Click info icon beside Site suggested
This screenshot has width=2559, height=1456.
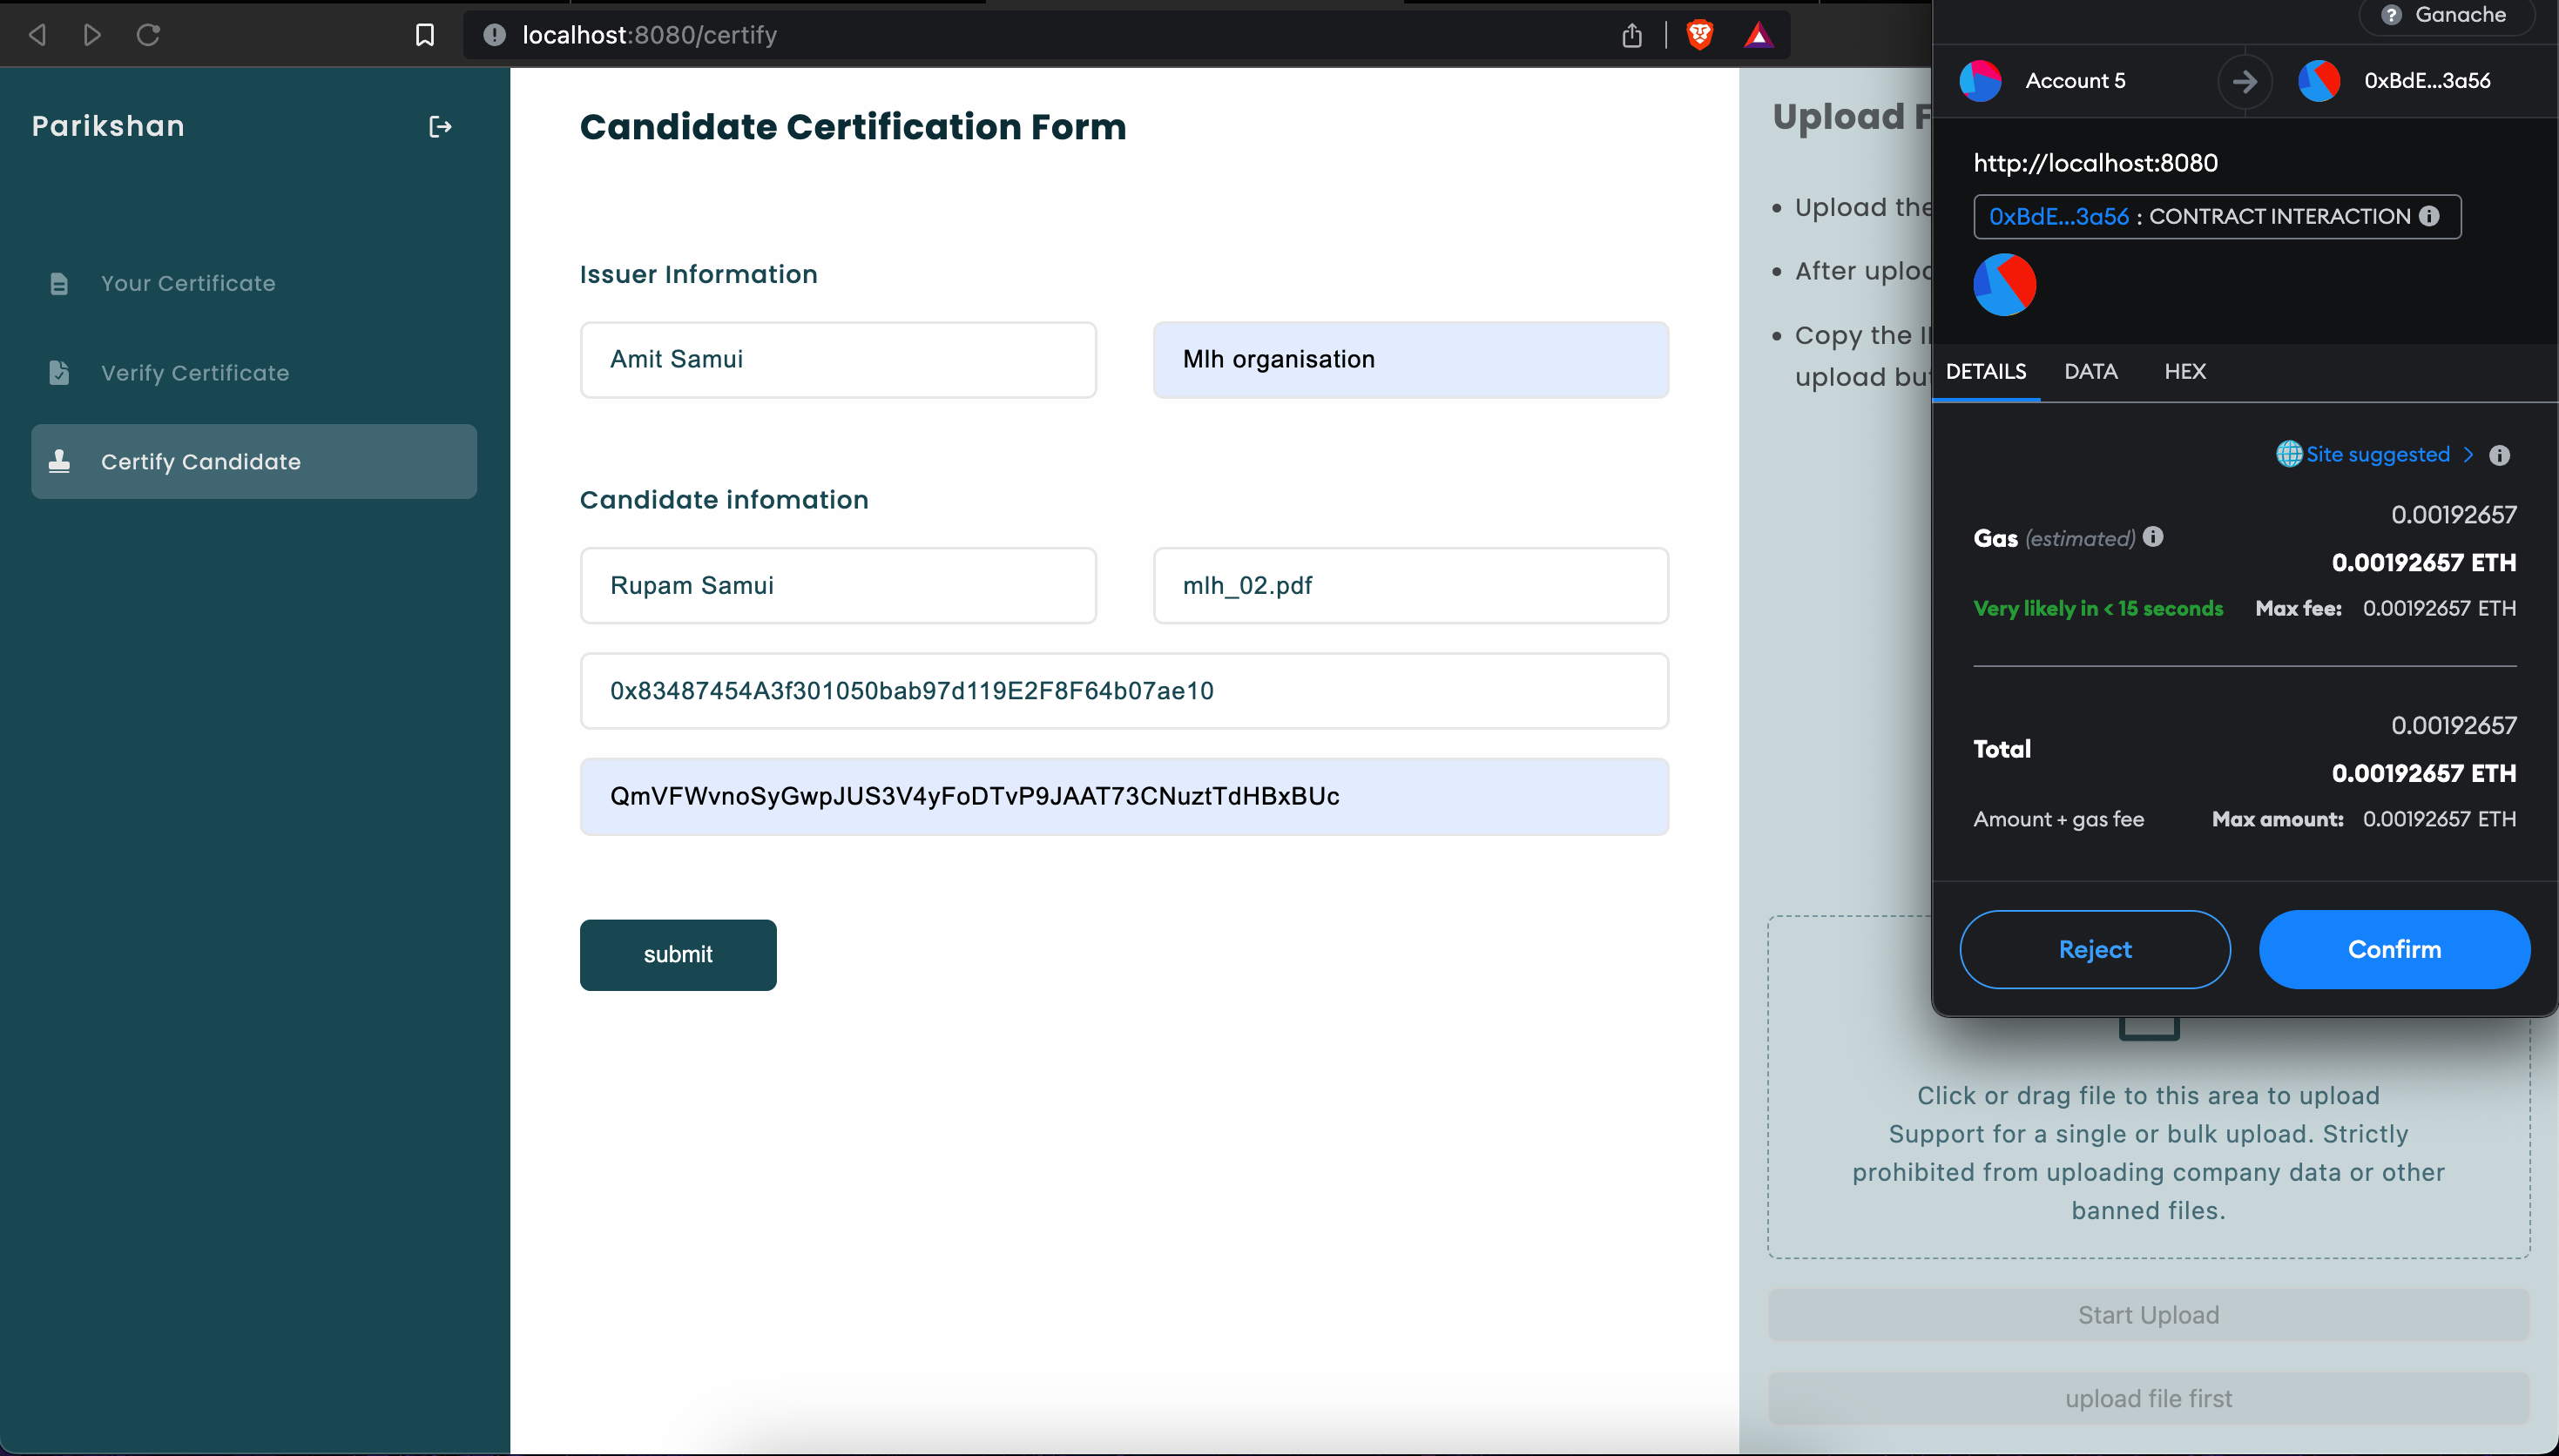(x=2499, y=455)
